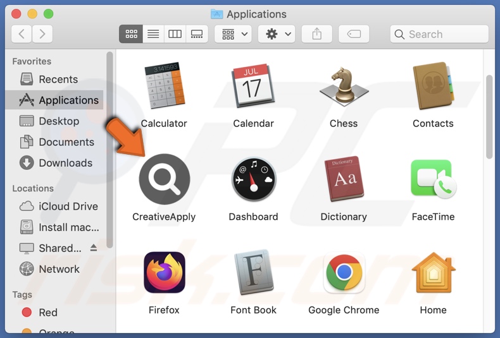
Task: Open the Google Chrome app icon
Action: click(344, 272)
